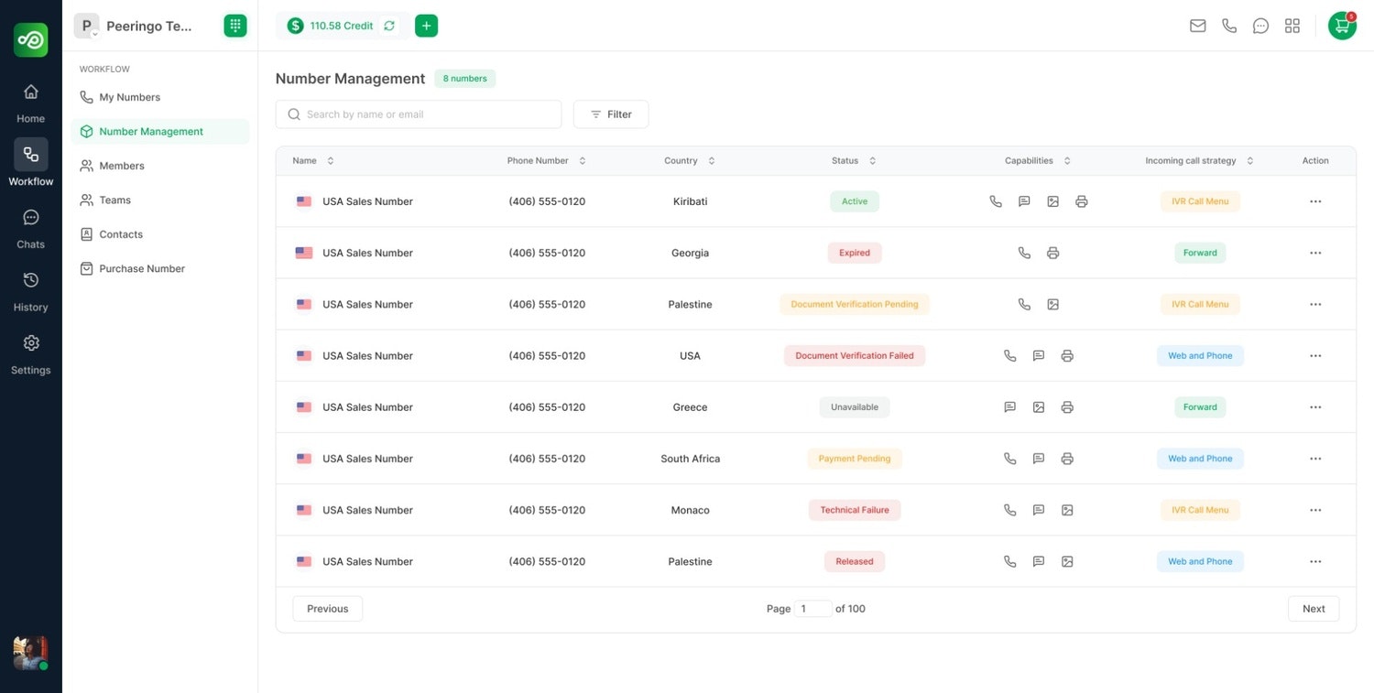Viewport: 1374px width, 693px height.
Task: Click the Payment Pending status badge
Action: (x=855, y=459)
